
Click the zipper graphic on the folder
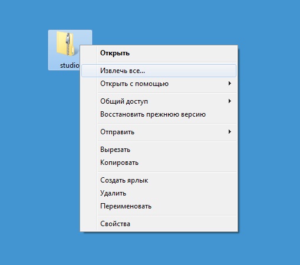coord(68,44)
